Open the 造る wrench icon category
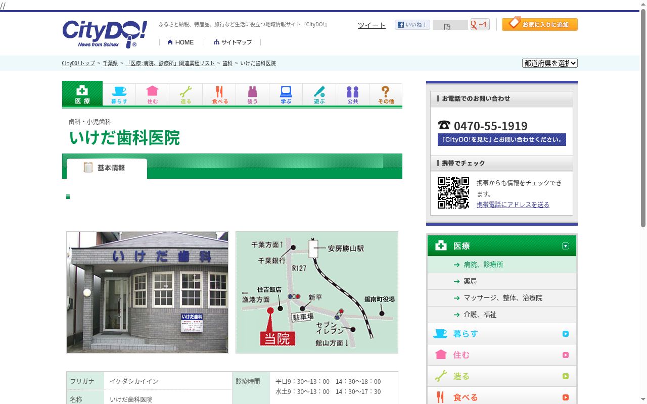647x404 pixels. tap(186, 94)
